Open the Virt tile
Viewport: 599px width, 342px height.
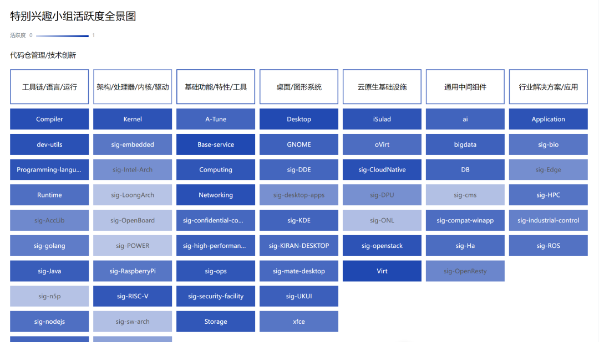[382, 271]
